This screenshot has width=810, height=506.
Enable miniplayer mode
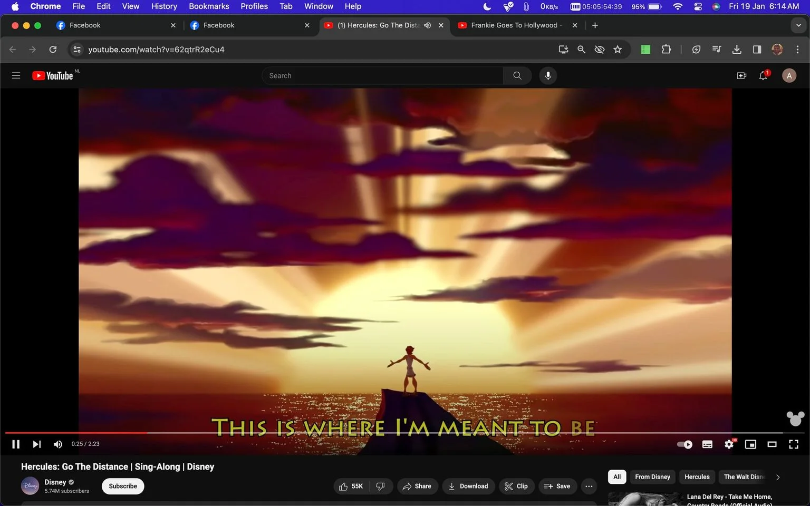pyautogui.click(x=750, y=444)
